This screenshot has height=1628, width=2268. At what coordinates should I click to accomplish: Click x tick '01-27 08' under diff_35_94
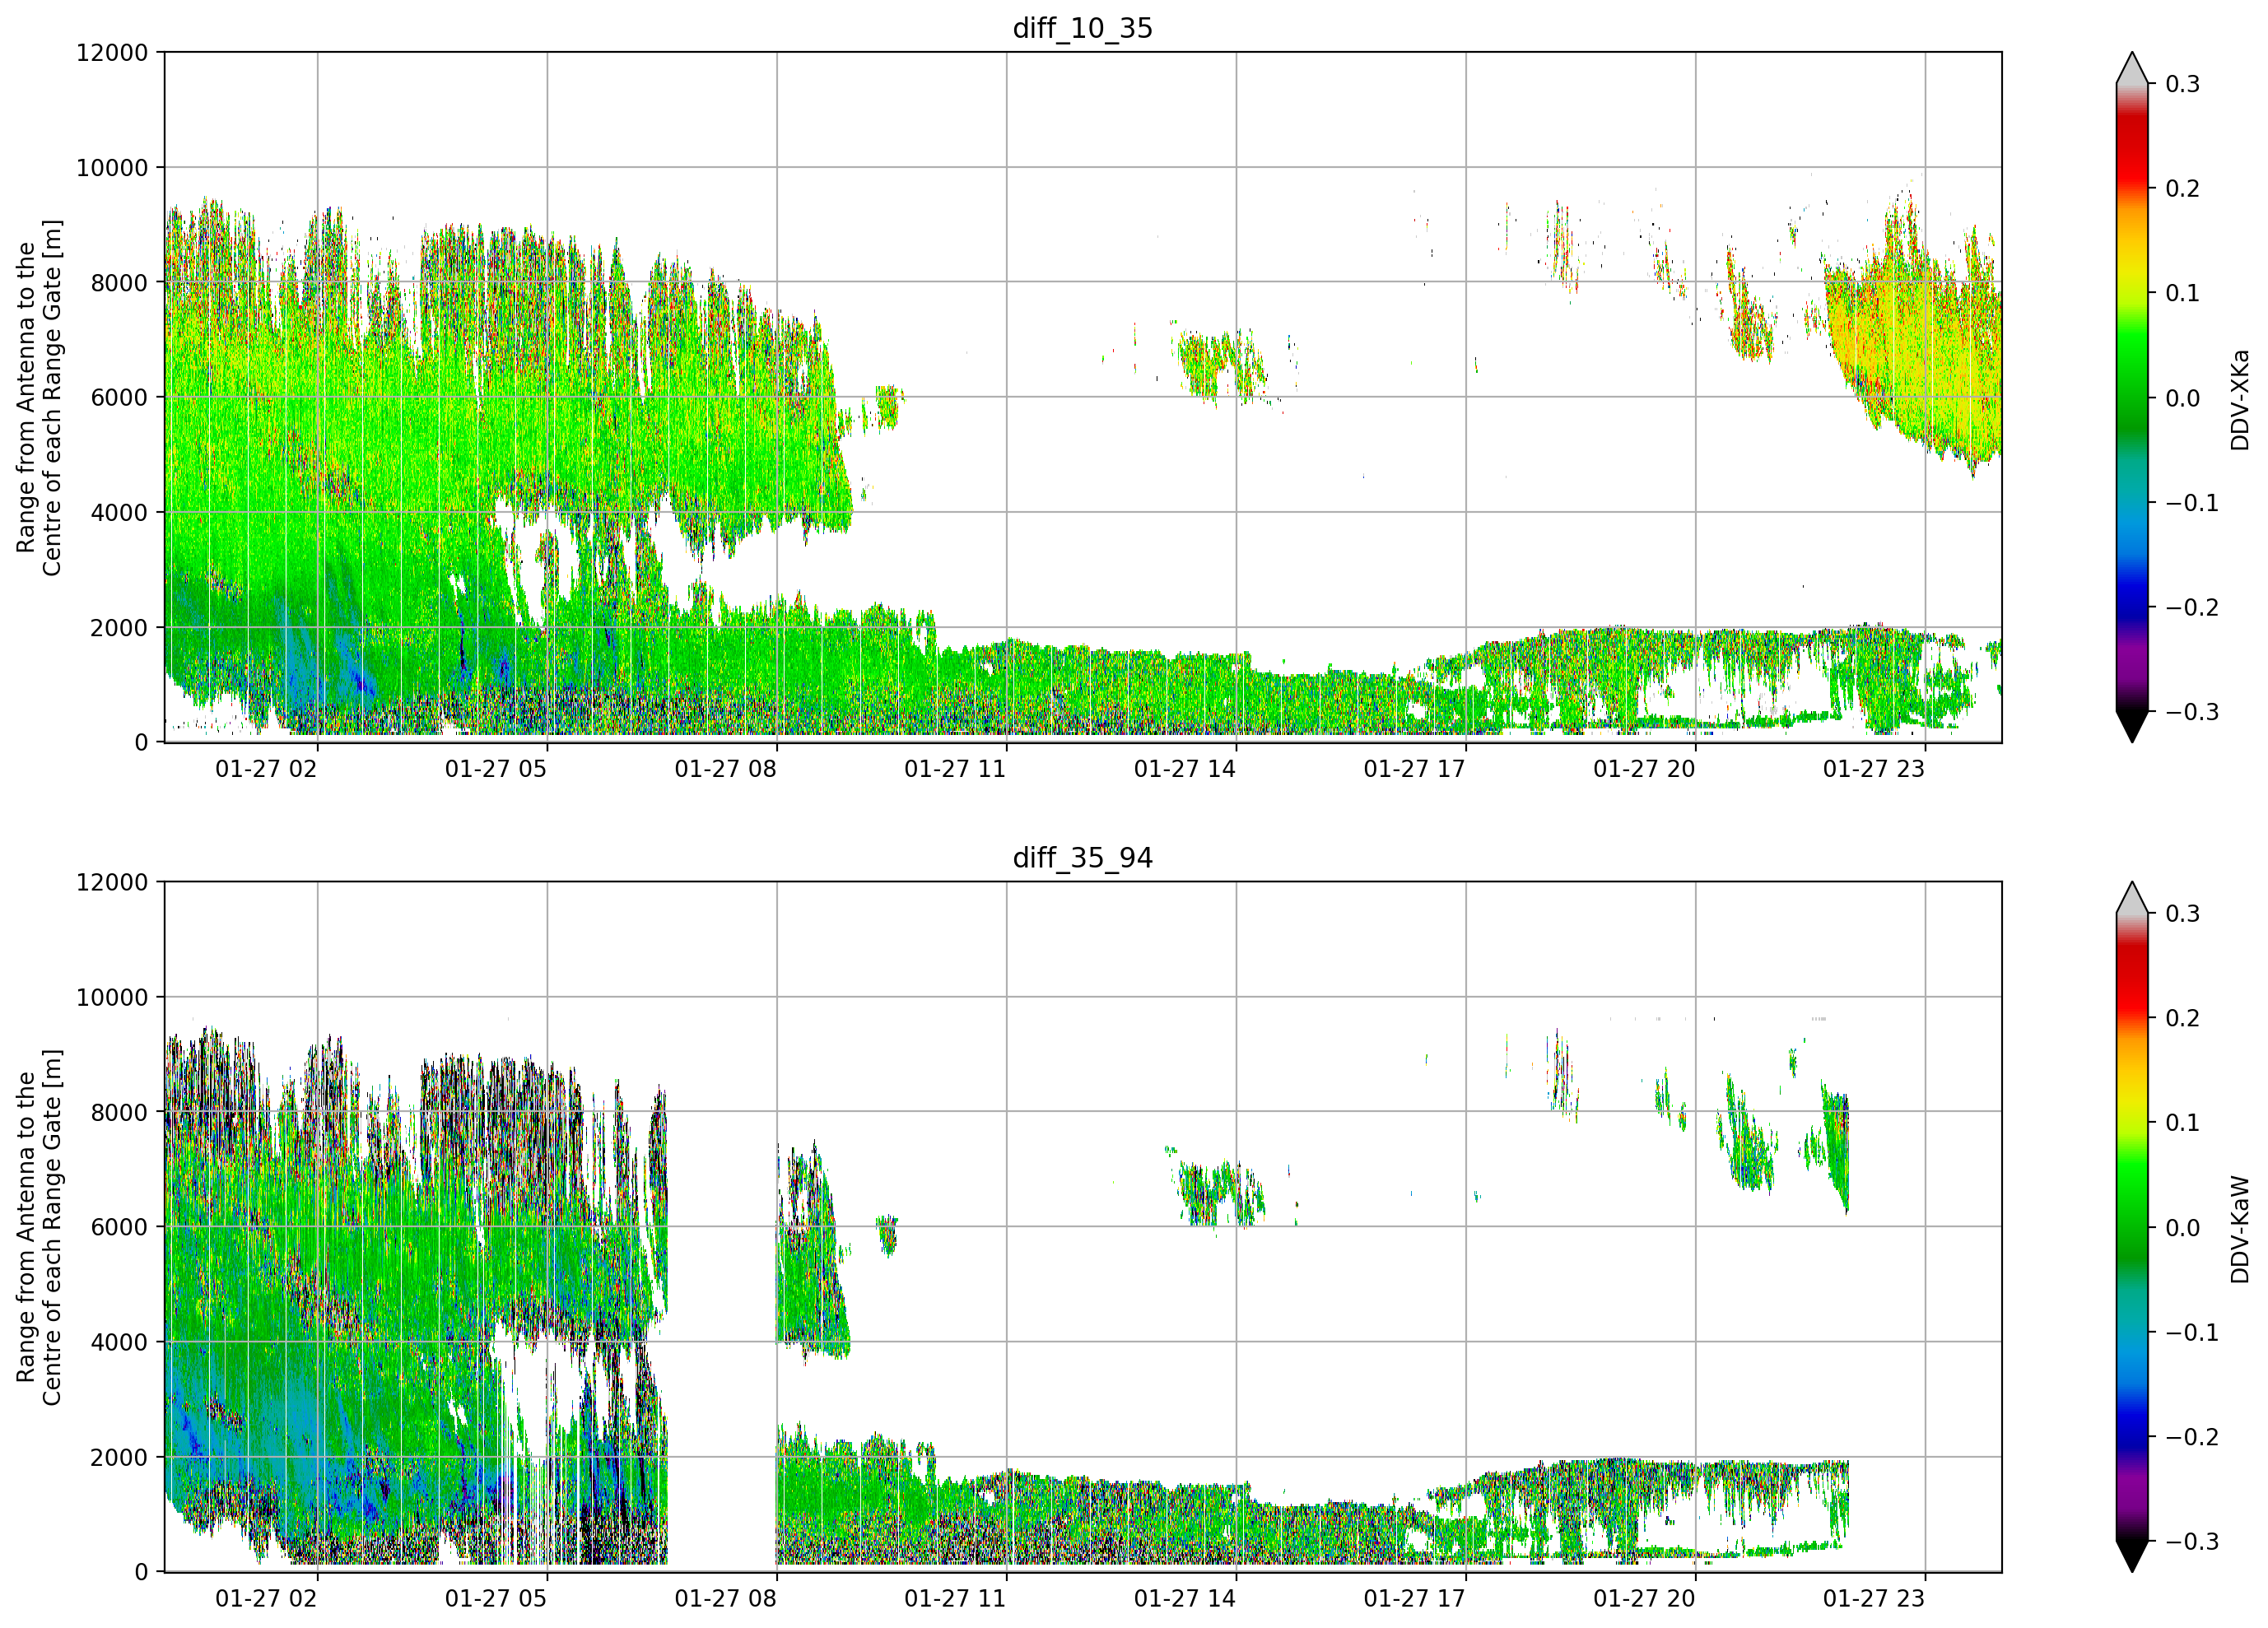point(725,1599)
